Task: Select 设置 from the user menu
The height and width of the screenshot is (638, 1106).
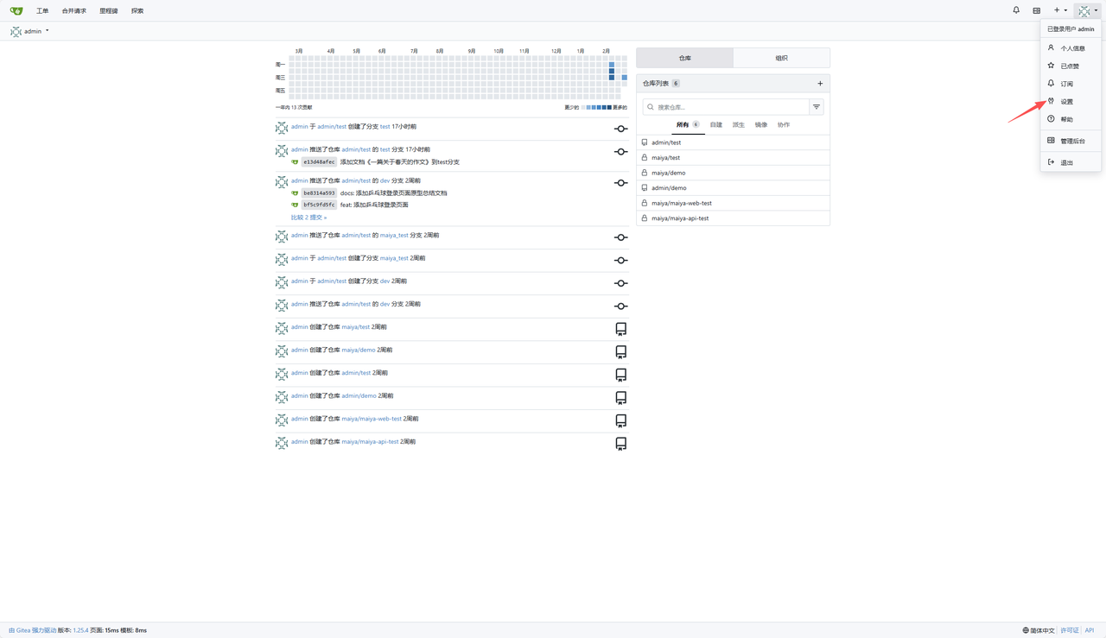Action: click(x=1071, y=101)
